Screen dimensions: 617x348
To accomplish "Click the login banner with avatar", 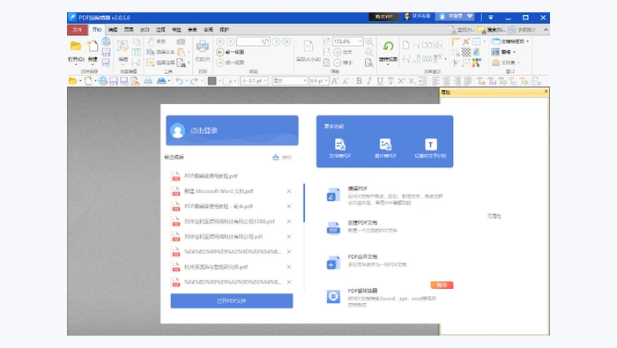I will click(232, 130).
